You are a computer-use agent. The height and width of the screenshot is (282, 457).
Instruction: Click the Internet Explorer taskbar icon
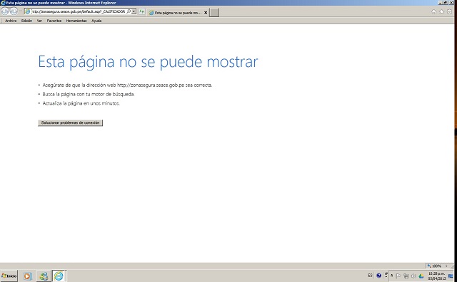point(59,276)
